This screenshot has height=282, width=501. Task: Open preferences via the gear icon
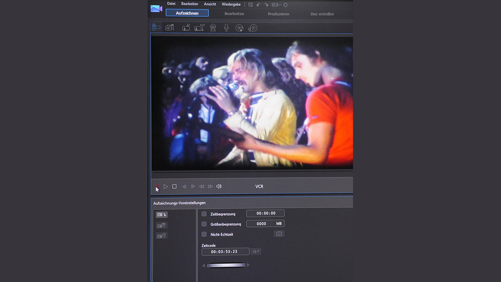[285, 5]
